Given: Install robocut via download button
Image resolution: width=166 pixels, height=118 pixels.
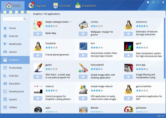Looking at the screenshot, I should click(x=38, y=98).
